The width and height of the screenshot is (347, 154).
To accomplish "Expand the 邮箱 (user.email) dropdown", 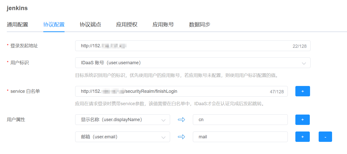I will (123, 137).
